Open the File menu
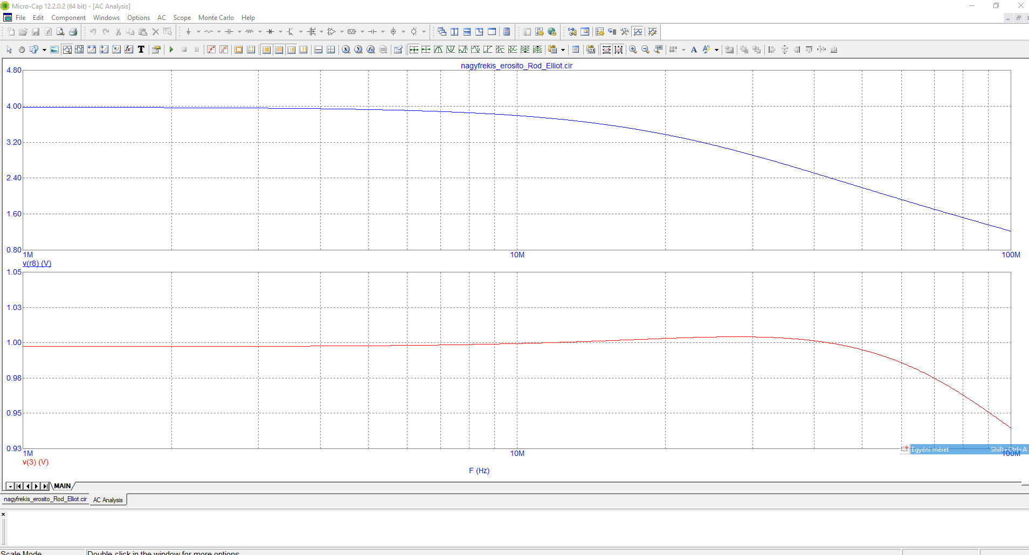Viewport: 1029px width, 555px height. [x=20, y=18]
